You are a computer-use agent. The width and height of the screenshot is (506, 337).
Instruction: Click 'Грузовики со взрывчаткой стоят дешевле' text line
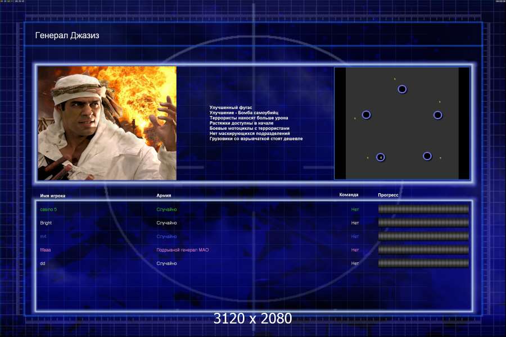(256, 139)
